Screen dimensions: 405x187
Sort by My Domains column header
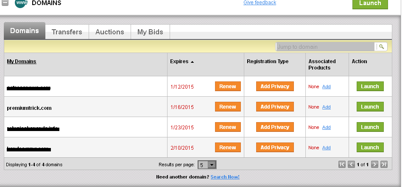click(22, 61)
